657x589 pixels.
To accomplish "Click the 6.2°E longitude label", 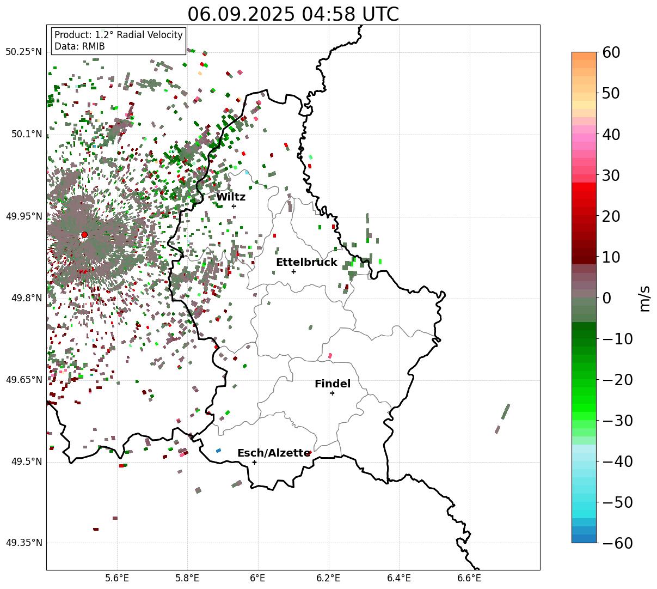I will pos(328,578).
